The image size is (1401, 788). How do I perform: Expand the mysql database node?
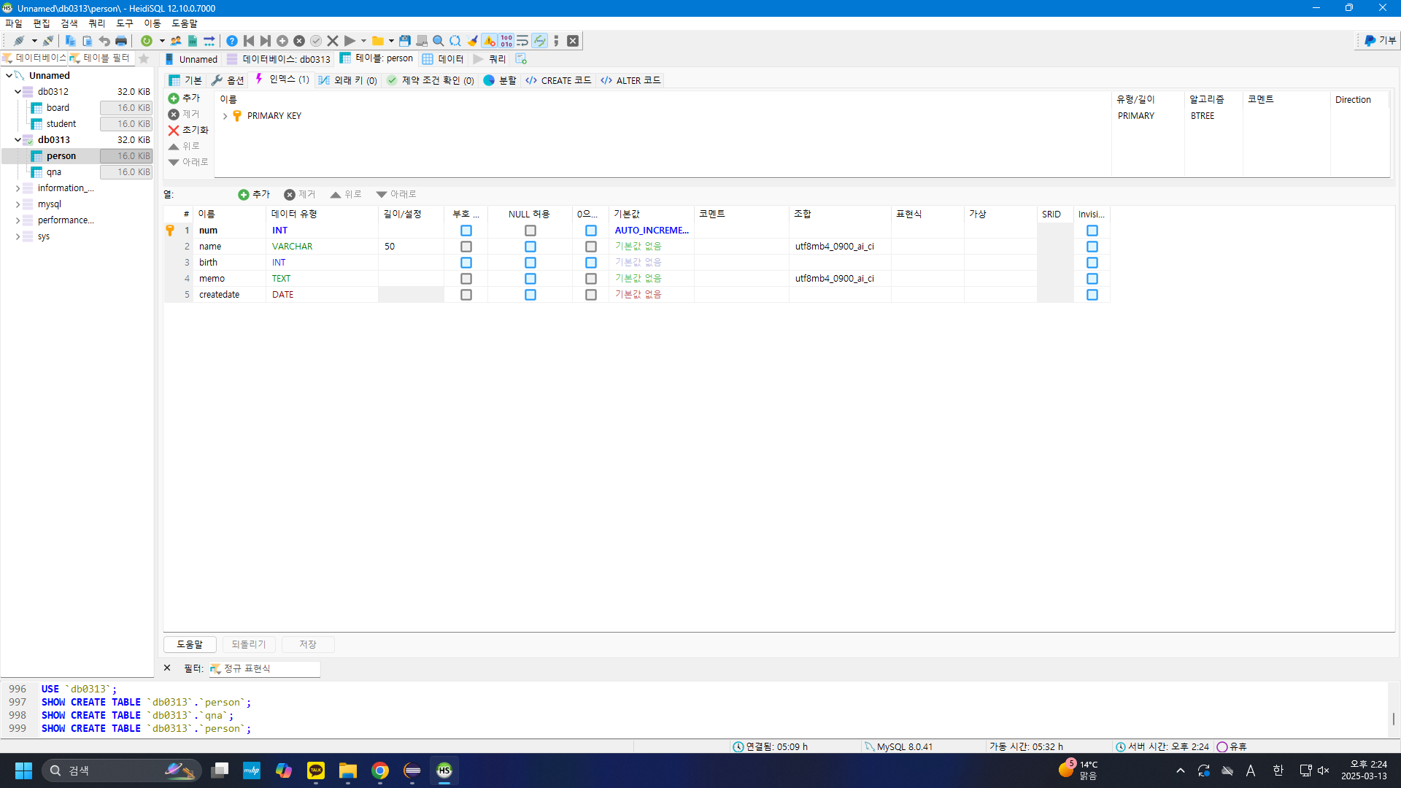18,204
